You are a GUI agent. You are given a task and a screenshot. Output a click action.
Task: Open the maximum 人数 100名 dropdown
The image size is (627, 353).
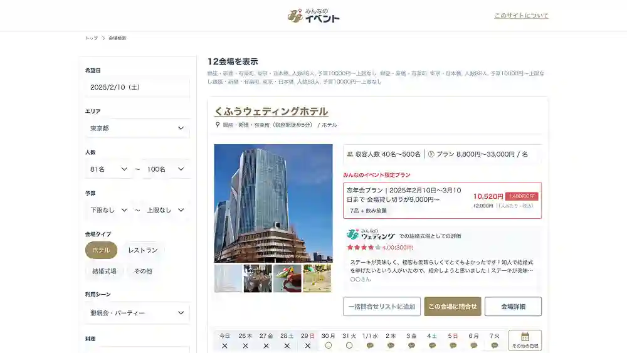tap(166, 169)
